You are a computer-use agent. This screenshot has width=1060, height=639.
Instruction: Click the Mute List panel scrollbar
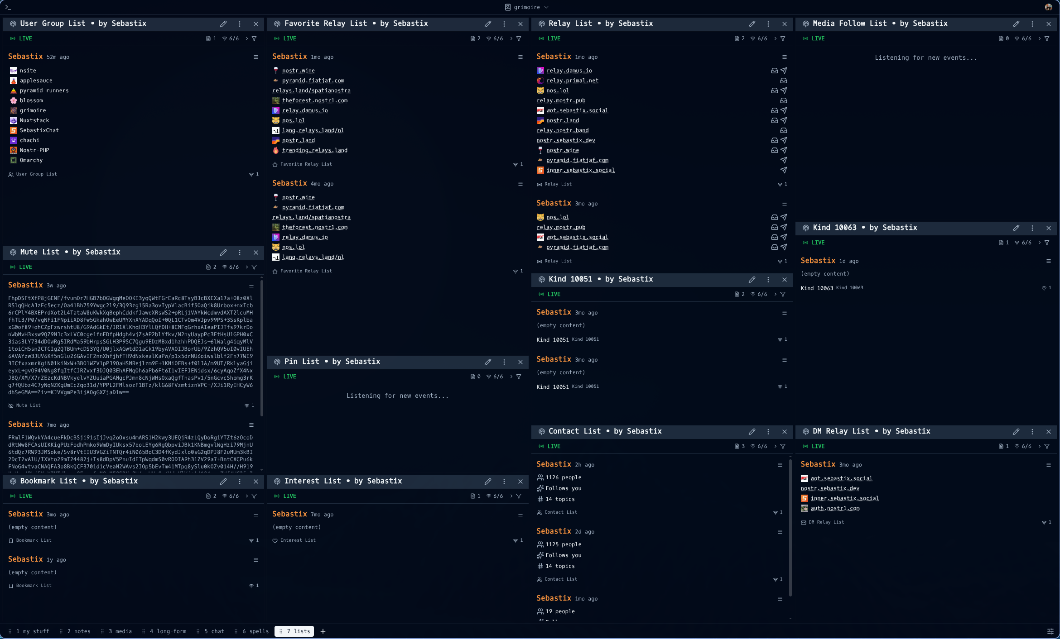(x=262, y=348)
